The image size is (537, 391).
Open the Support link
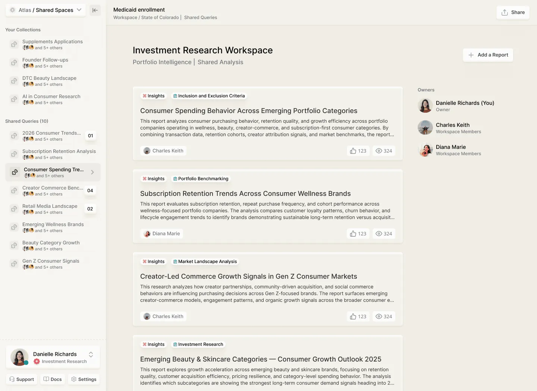click(22, 379)
